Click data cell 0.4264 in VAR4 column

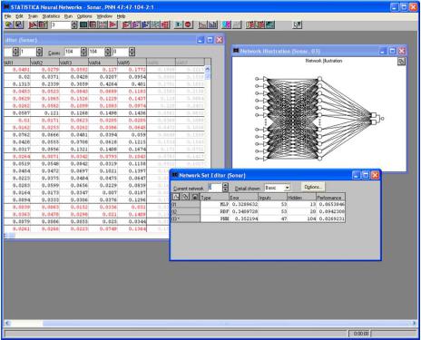103,84
